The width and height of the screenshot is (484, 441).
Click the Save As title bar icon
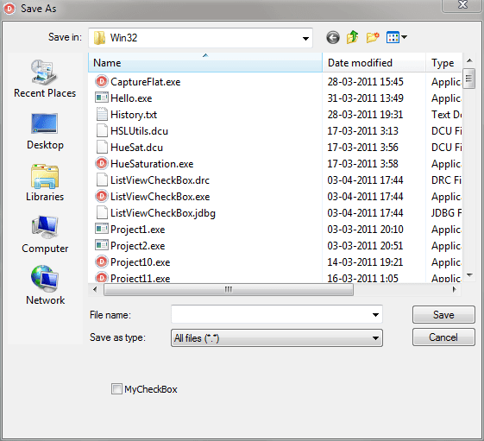[9, 9]
